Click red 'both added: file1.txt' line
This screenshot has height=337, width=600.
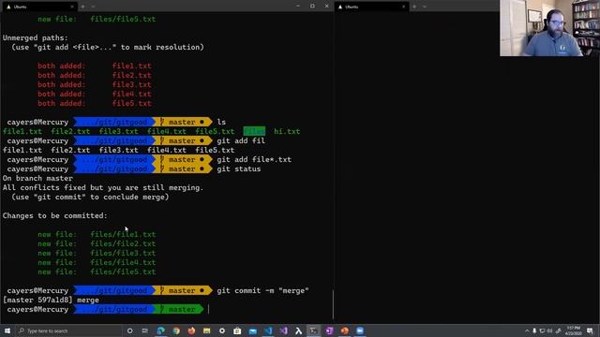pos(95,66)
